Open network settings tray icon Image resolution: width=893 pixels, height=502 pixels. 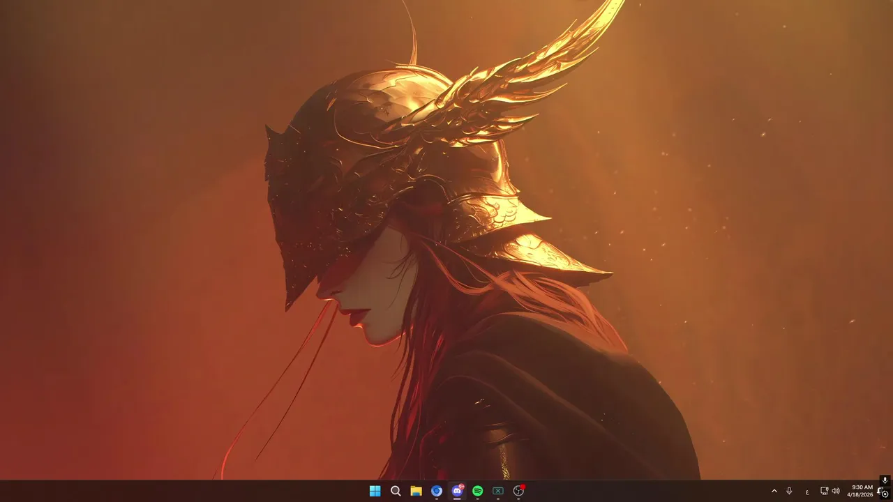point(824,491)
